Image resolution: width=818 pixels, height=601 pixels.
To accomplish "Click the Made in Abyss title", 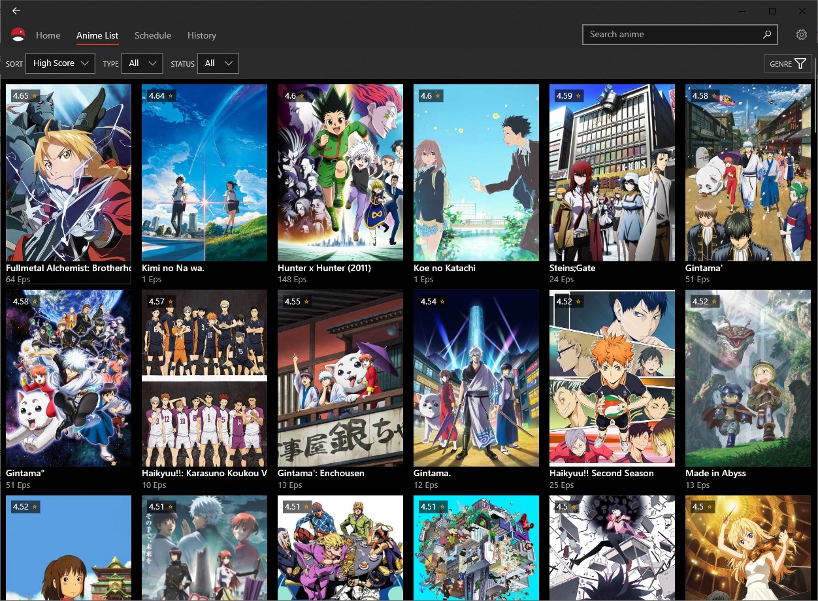I will [715, 473].
